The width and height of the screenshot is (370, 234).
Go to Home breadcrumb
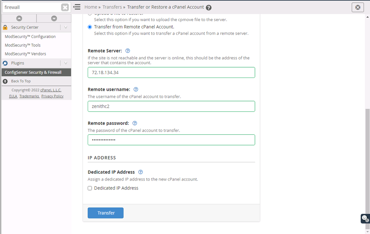coord(91,7)
